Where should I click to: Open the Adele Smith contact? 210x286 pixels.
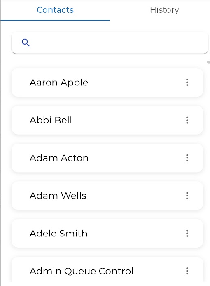click(x=107, y=234)
